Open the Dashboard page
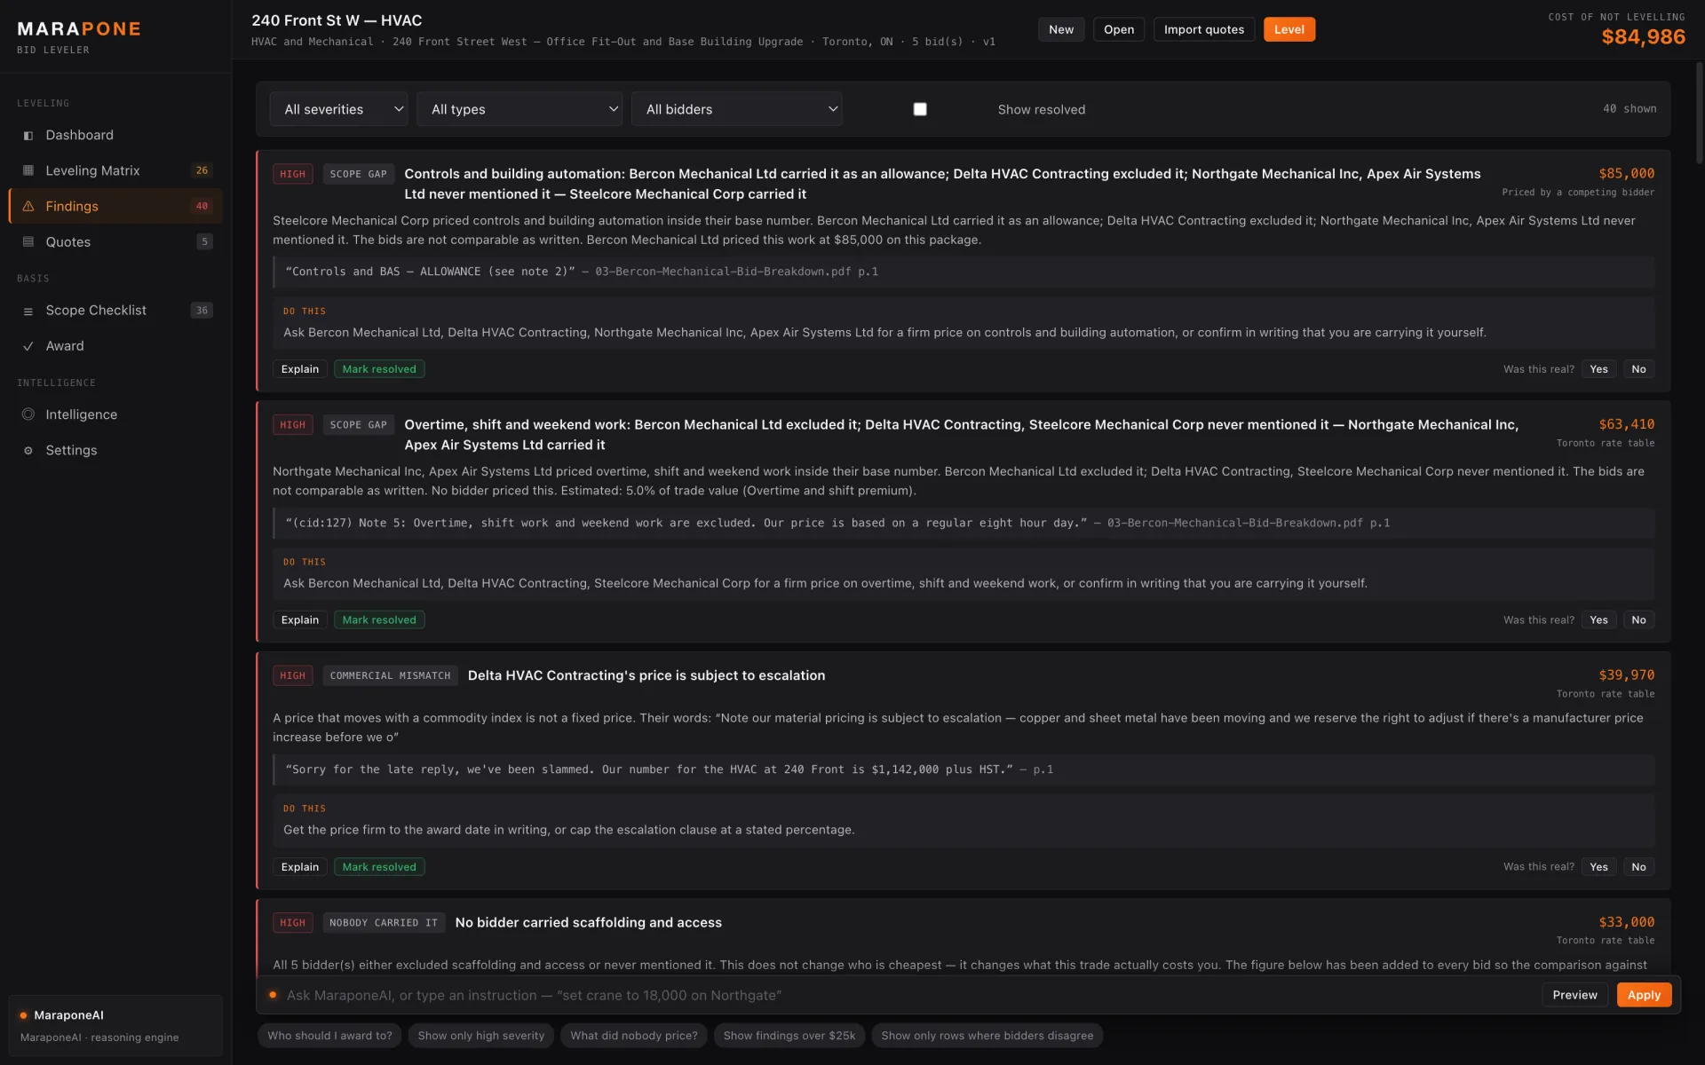1705x1065 pixels. (x=115, y=135)
